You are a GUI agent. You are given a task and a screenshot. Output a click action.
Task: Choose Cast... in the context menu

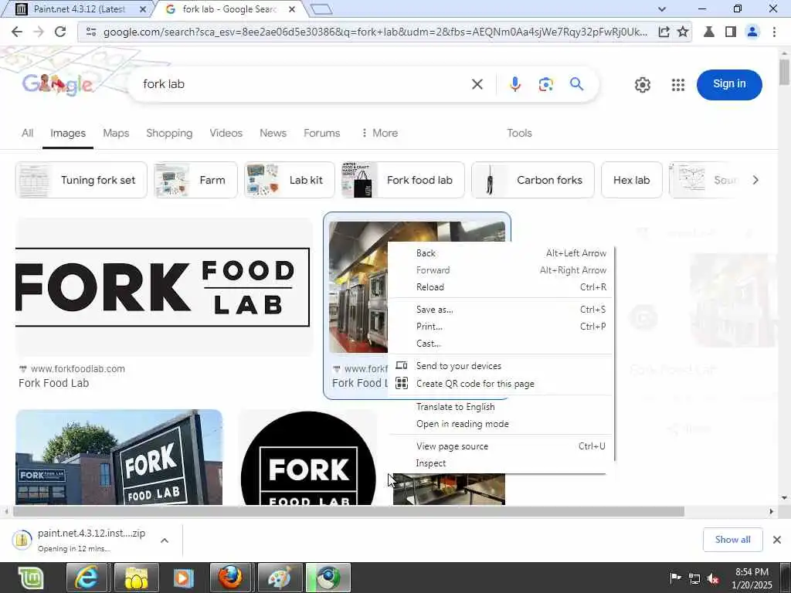point(501,344)
